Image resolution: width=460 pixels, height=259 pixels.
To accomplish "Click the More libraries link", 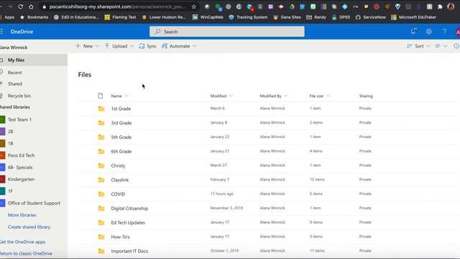I will point(22,215).
